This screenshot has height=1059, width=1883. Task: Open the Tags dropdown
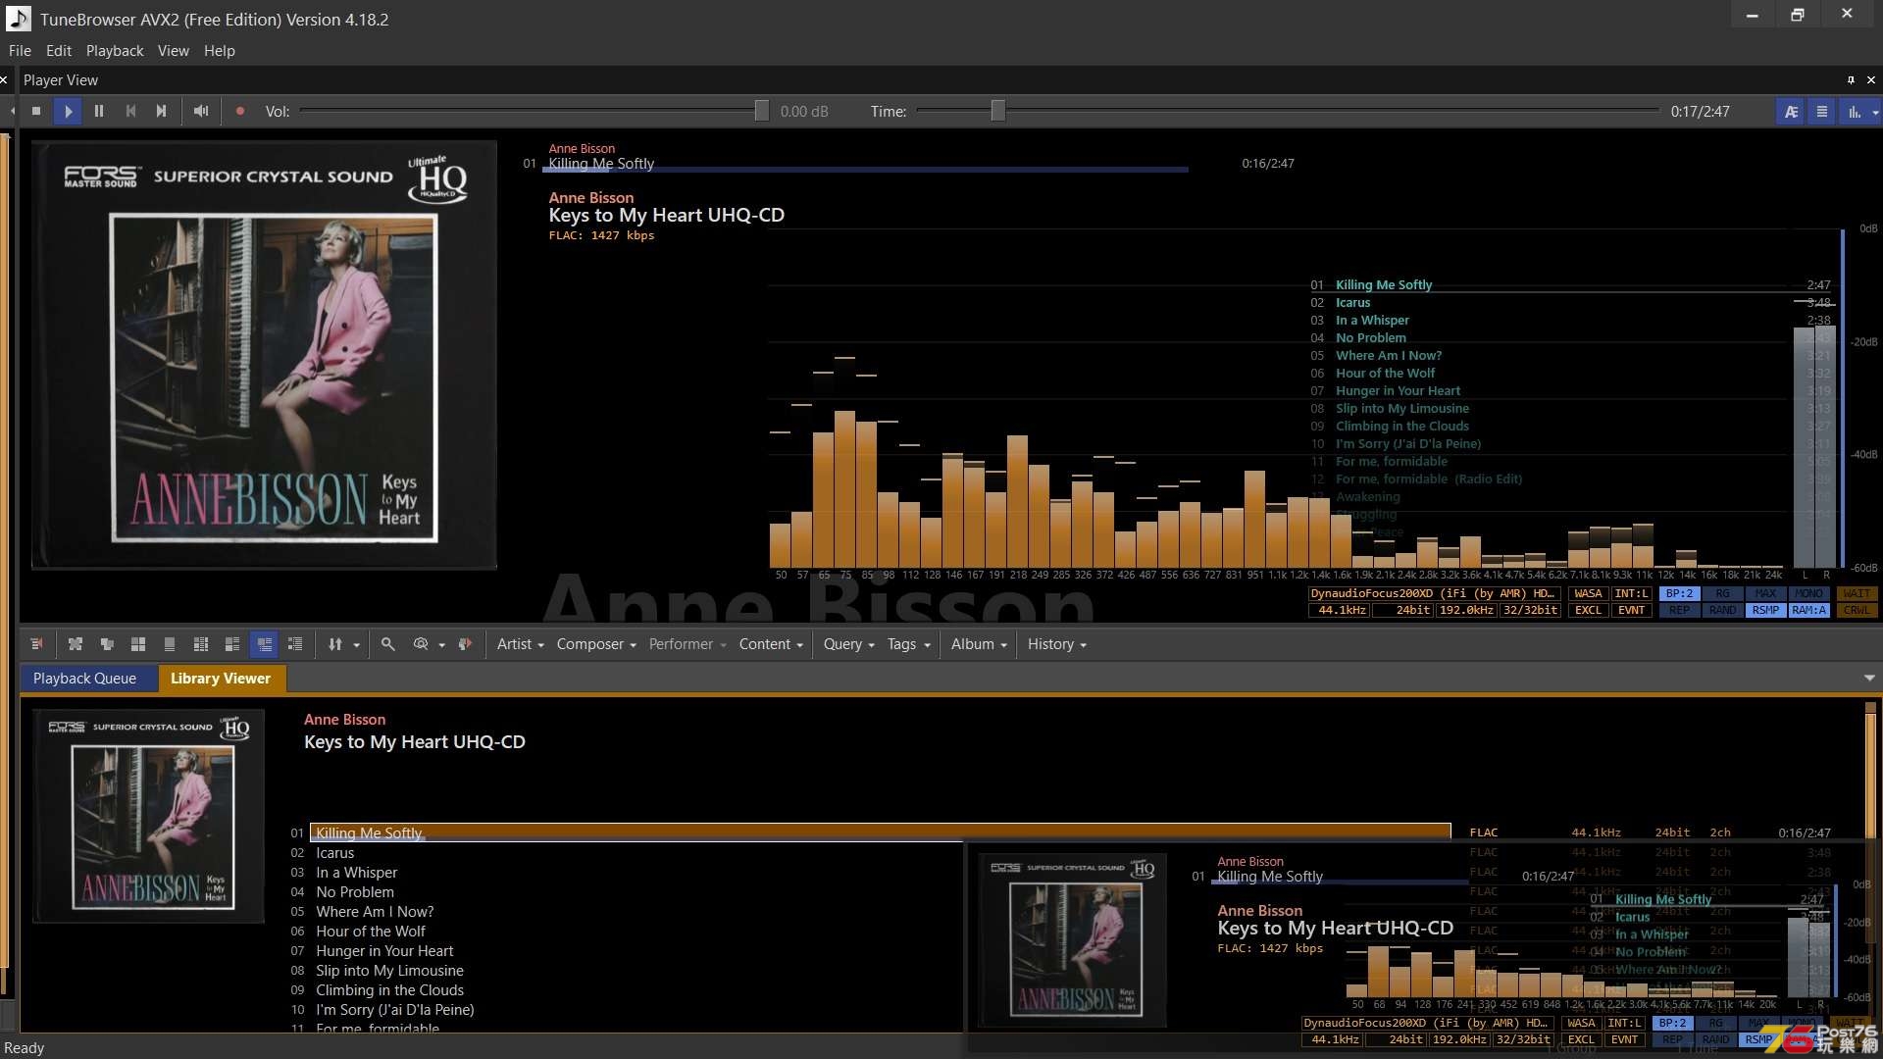click(x=909, y=644)
